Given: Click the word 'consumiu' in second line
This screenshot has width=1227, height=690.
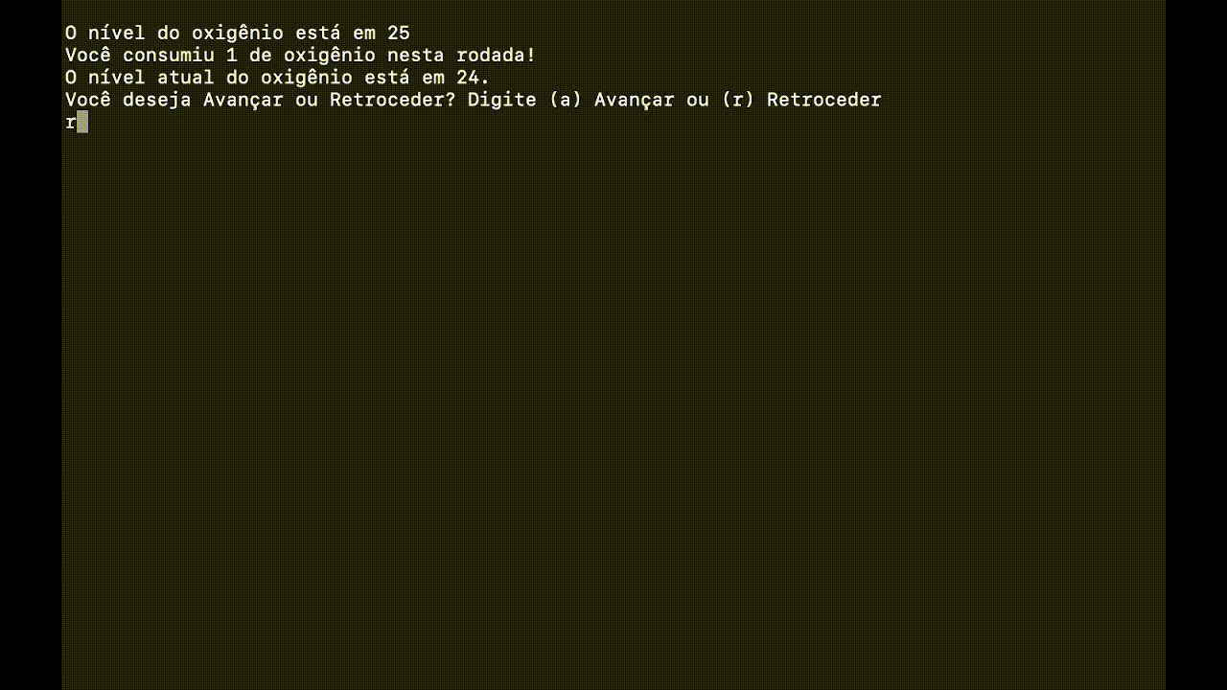Looking at the screenshot, I should (x=169, y=56).
